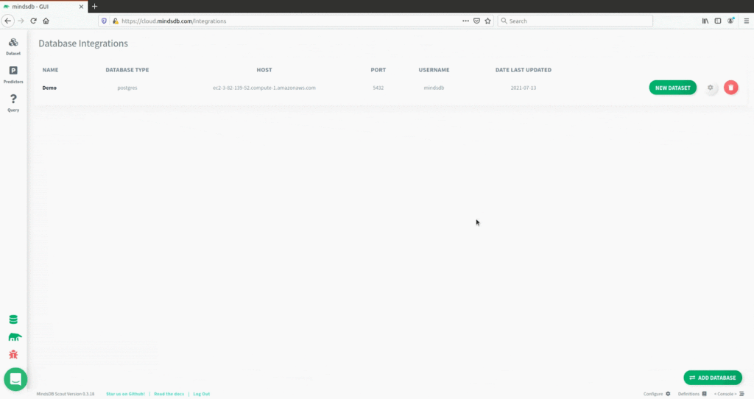Go to the browser home page

point(46,21)
